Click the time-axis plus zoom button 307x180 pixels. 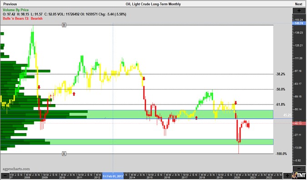[287, 176]
